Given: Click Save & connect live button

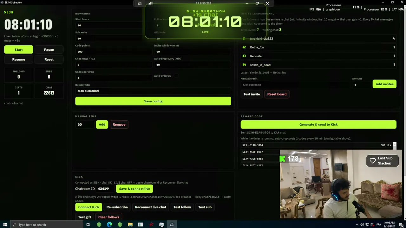Looking at the screenshot, I should [x=134, y=189].
